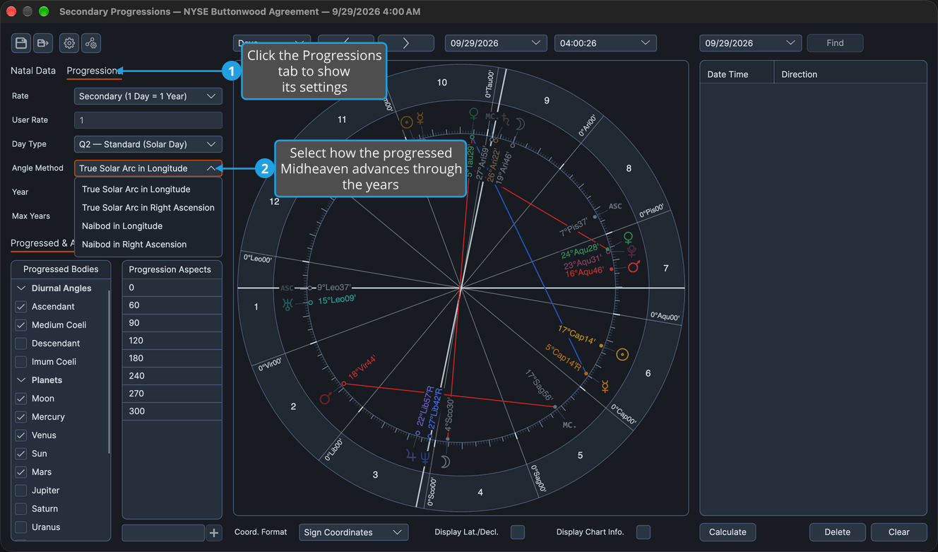The image size is (938, 552).
Task: Select the 180 progression aspect row
Action: pos(172,358)
